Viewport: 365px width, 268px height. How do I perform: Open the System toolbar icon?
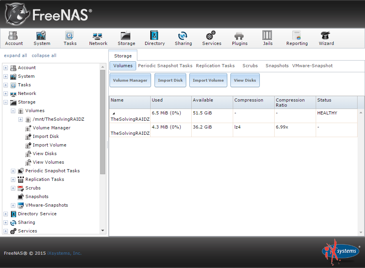42,38
